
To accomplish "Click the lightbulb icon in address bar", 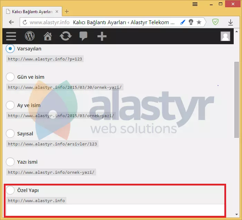I will click(x=191, y=22).
